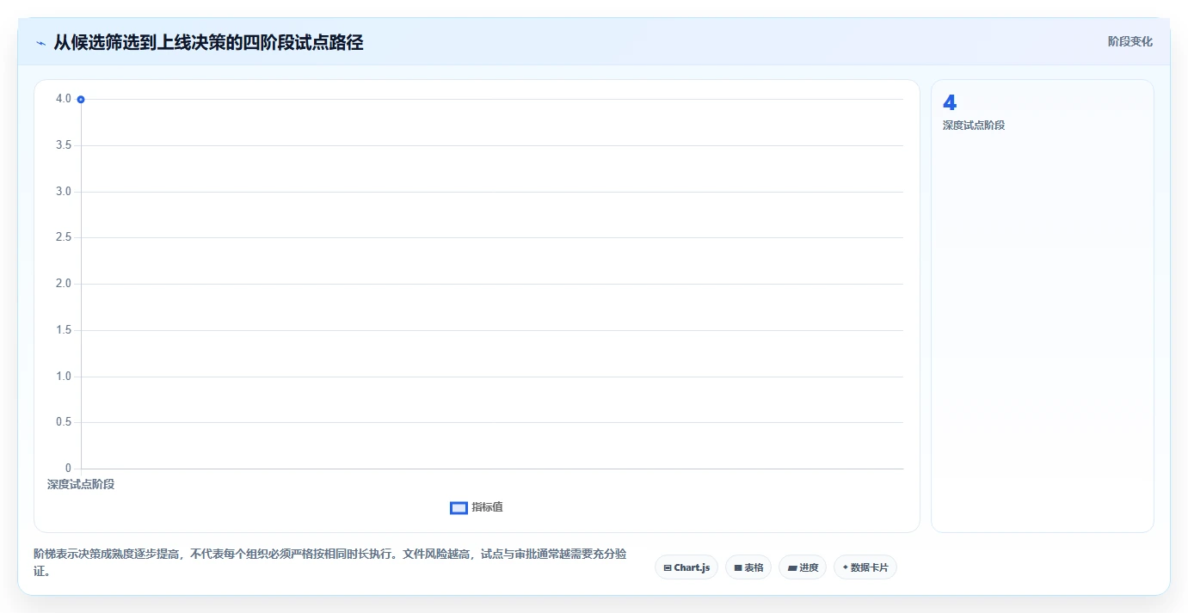Click the title 从候选筛选到上线决策的四阶段试点路径
The width and height of the screenshot is (1188, 613).
tap(208, 42)
